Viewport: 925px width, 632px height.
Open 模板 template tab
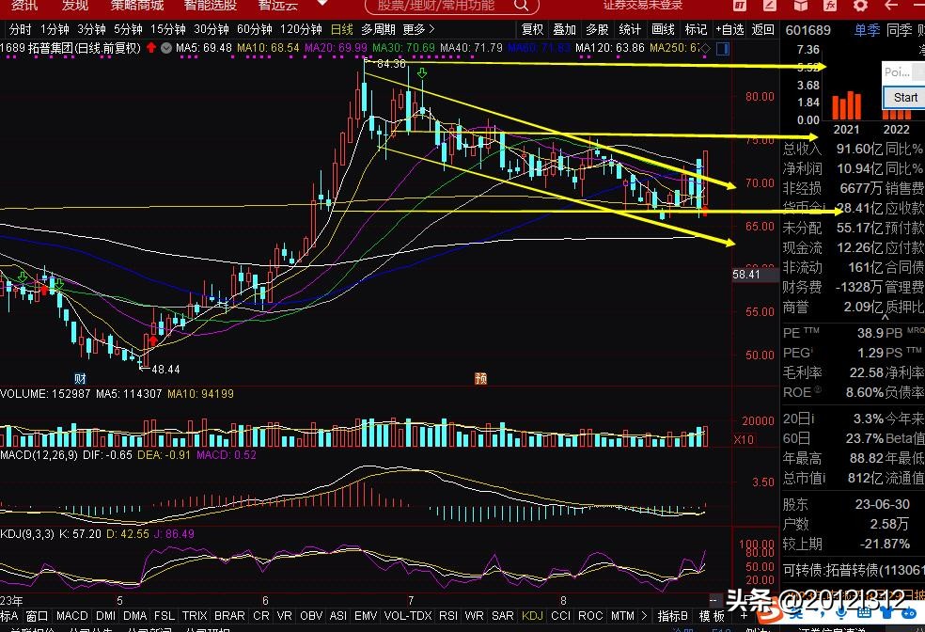point(712,615)
